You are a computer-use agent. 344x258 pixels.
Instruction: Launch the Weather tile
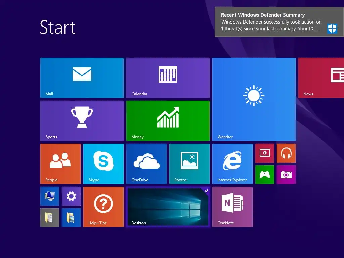pyautogui.click(x=254, y=99)
